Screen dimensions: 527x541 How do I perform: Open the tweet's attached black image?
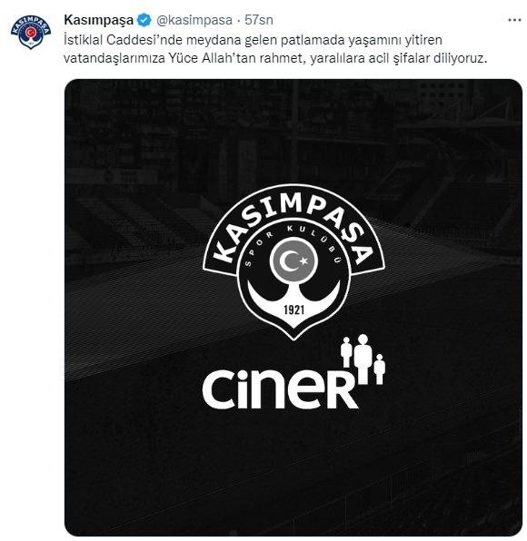293,308
